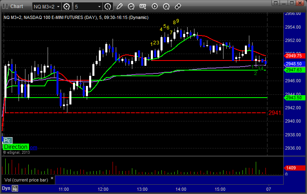Click the 11:00 time axis label
This screenshot has height=194, width=307.
[x=64, y=189]
